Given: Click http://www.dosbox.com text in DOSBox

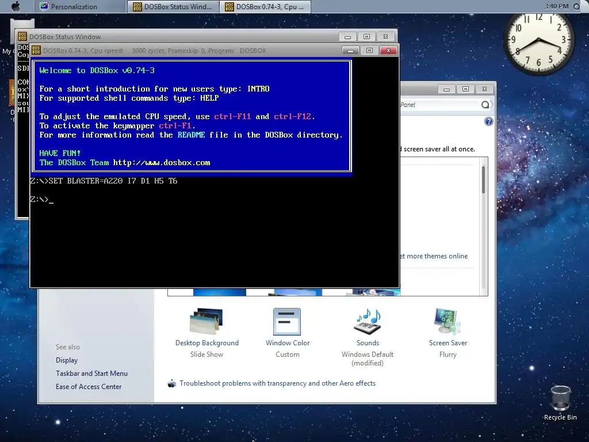Looking at the screenshot, I should [162, 163].
